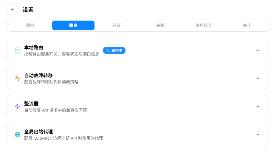Click the green server icon for 本地路由
277x162 pixels.
pos(18,50)
